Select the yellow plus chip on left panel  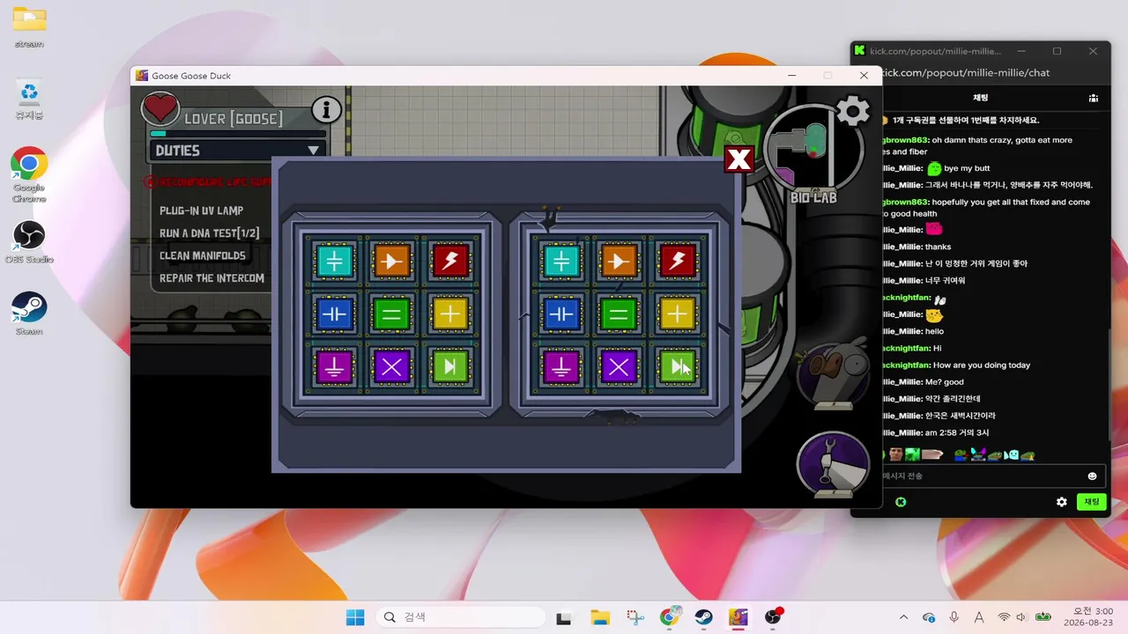pos(449,313)
